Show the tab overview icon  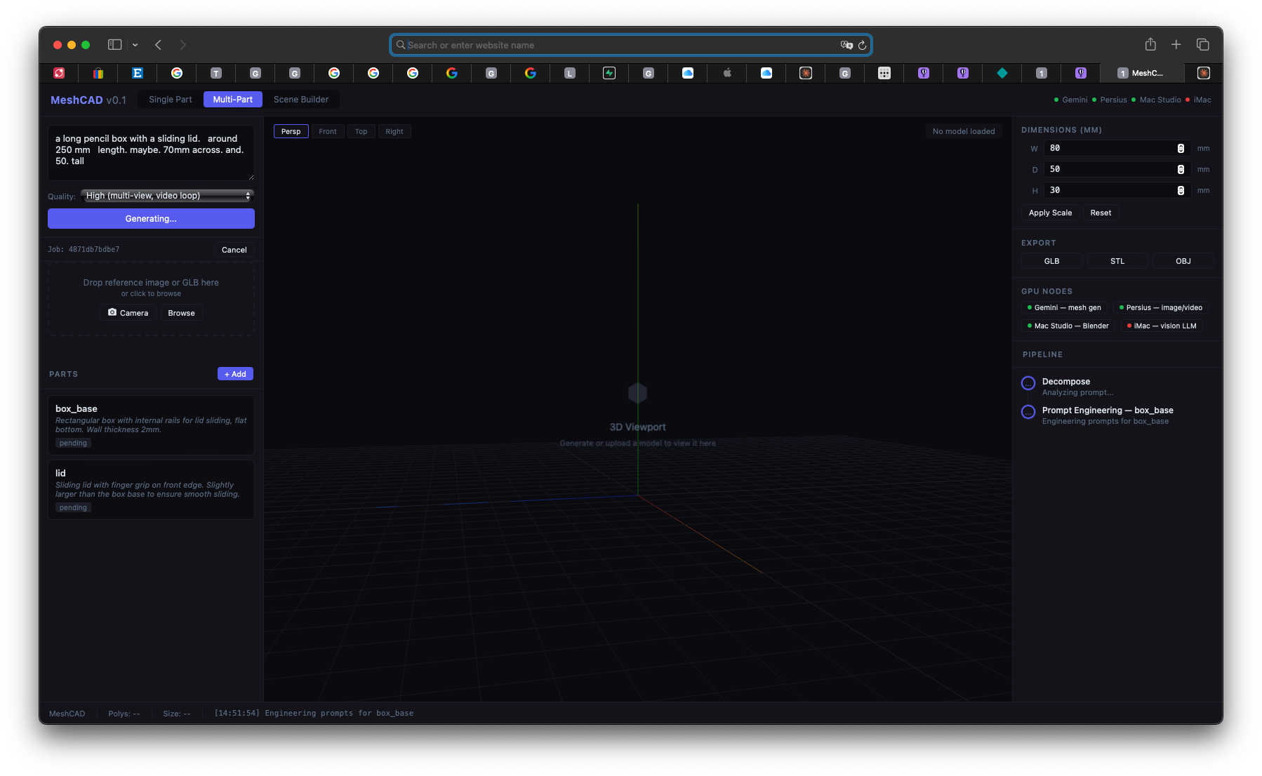tap(1203, 45)
